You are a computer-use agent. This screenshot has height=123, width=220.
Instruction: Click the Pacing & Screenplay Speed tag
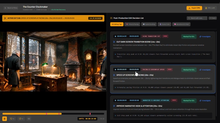153,70
